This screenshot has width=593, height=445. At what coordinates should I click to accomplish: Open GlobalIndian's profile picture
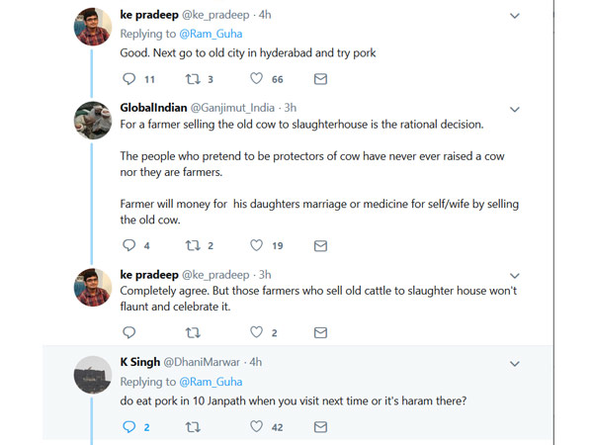(93, 121)
